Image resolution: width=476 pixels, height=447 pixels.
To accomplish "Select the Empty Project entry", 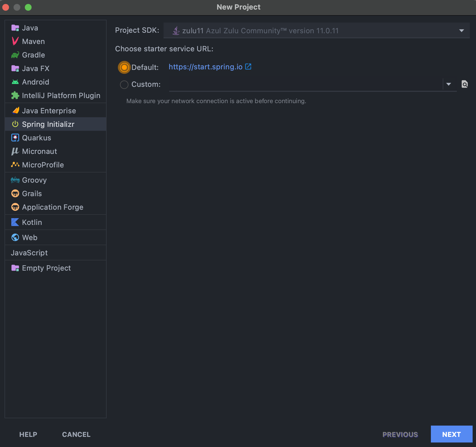I will click(56, 268).
